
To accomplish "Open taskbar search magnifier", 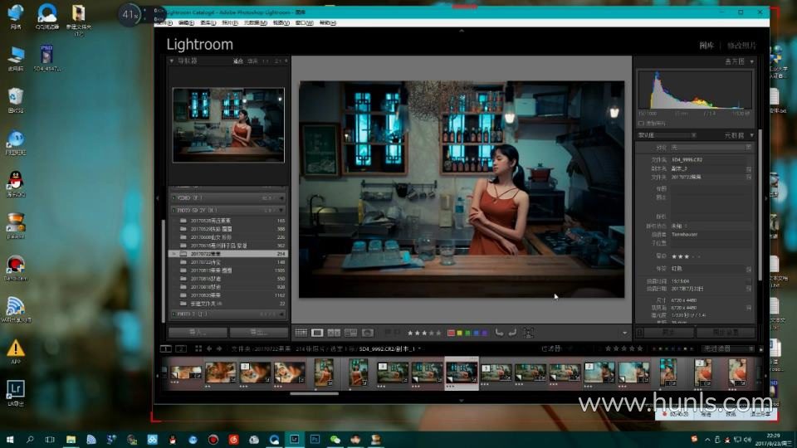I will pyautogui.click(x=30, y=440).
